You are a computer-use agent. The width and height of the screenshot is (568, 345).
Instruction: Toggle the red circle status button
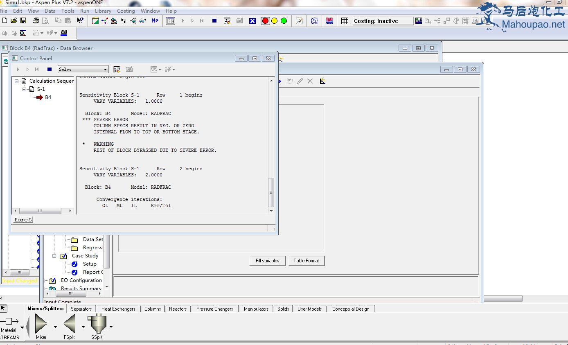pos(265,20)
